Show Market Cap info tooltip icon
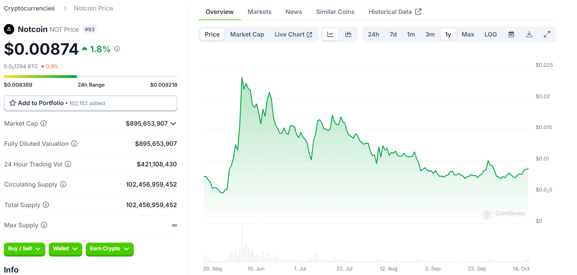 44,123
